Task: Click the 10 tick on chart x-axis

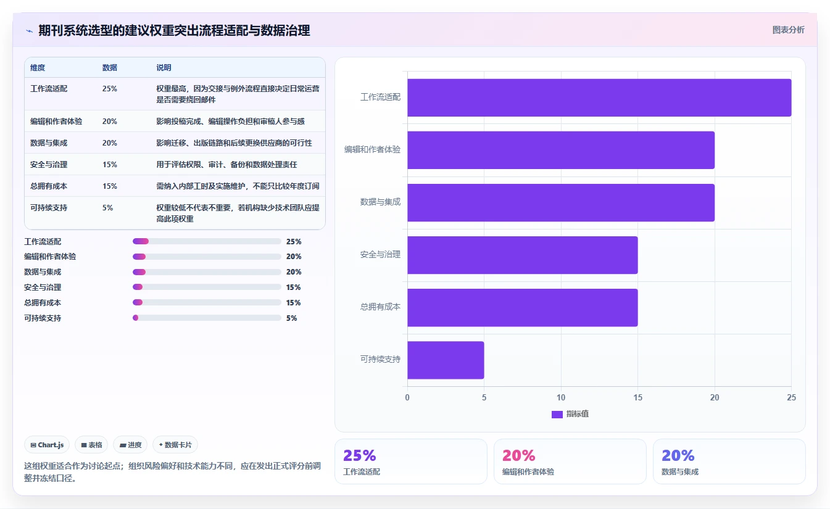Action: (x=561, y=398)
